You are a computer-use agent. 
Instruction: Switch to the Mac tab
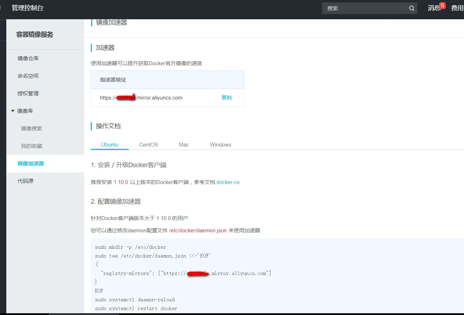(184, 144)
